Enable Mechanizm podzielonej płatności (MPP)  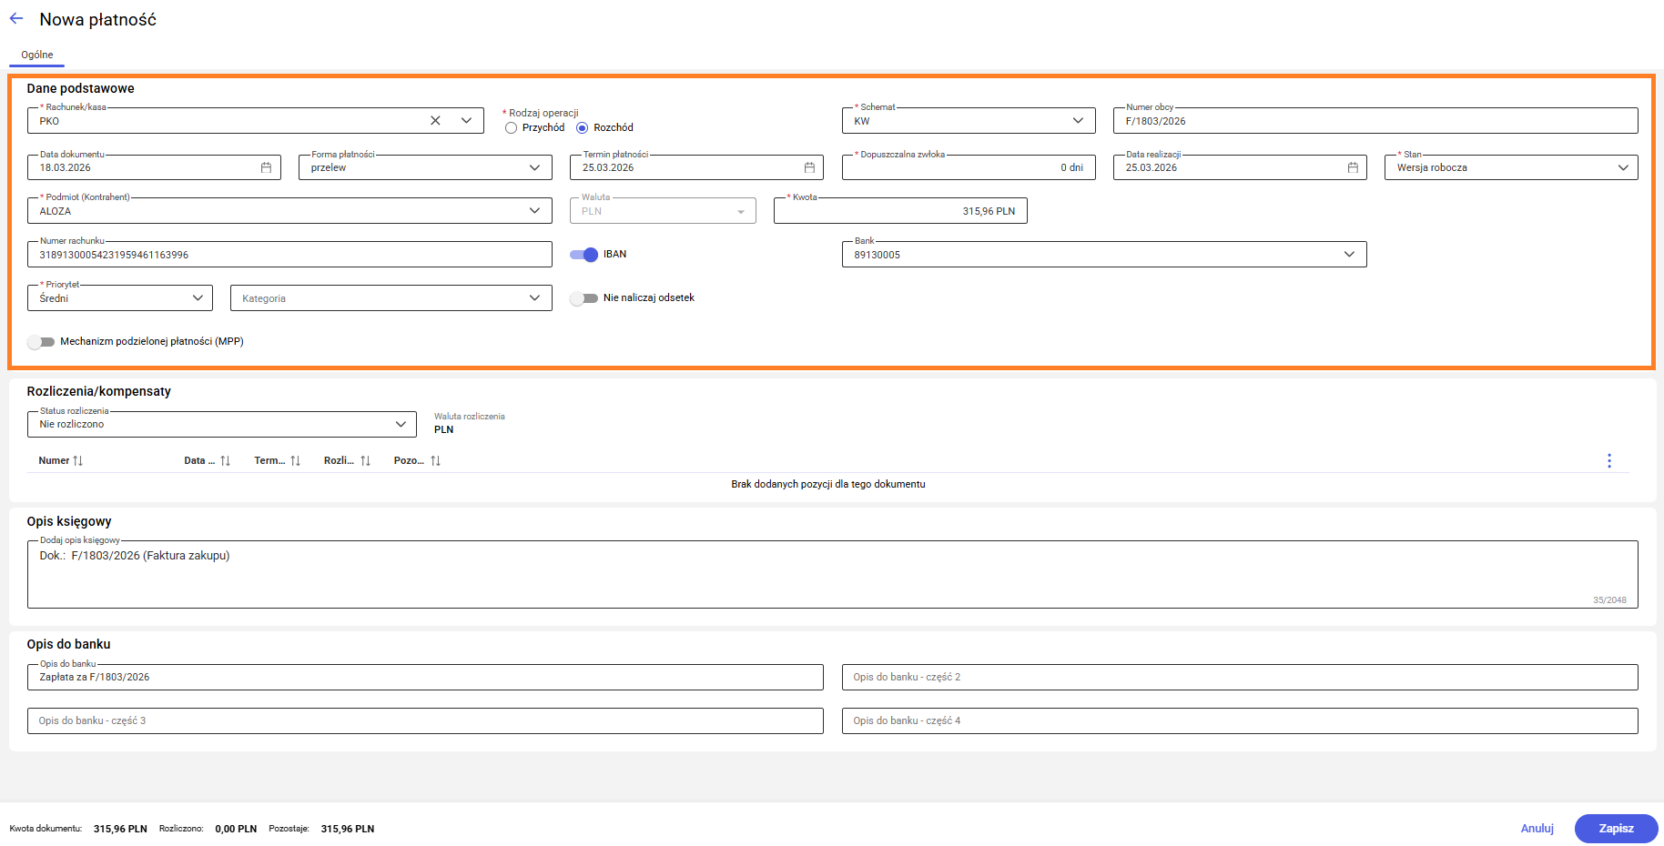click(x=41, y=342)
